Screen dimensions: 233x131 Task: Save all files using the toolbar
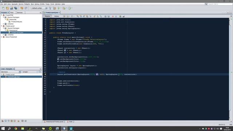(x=16, y=8)
